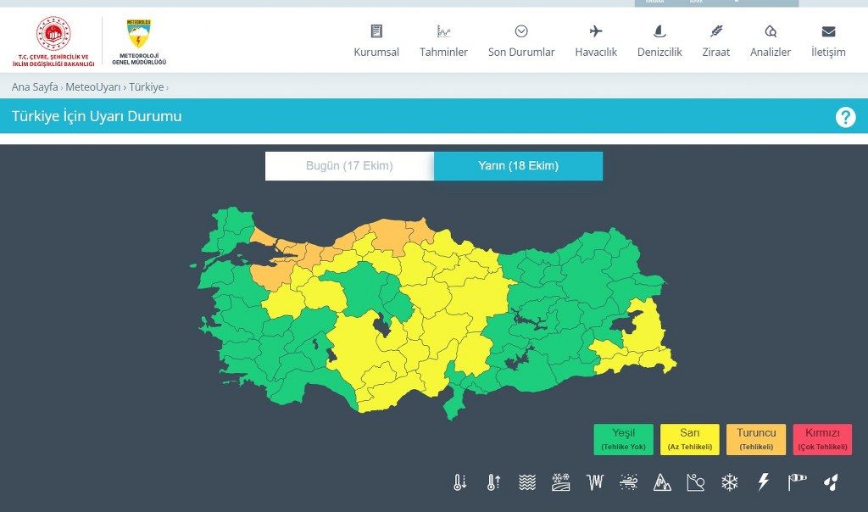Select the raindrops precipitation warning icon
This screenshot has width=868, height=512.
(x=831, y=482)
